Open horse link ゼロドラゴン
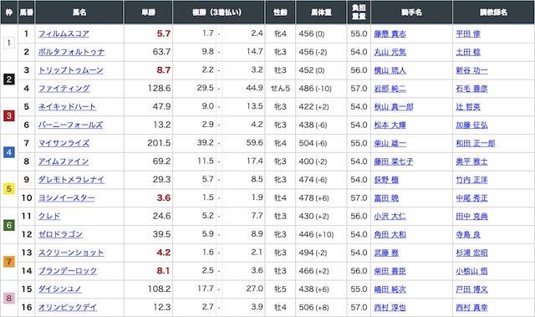The height and width of the screenshot is (317, 535). (x=60, y=234)
